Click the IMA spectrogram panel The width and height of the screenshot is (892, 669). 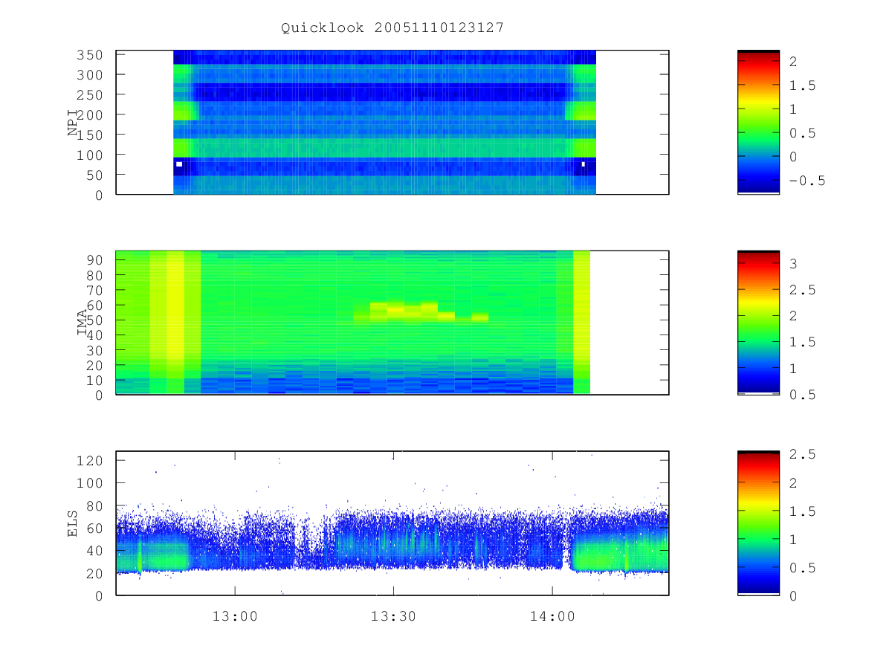tap(392, 323)
